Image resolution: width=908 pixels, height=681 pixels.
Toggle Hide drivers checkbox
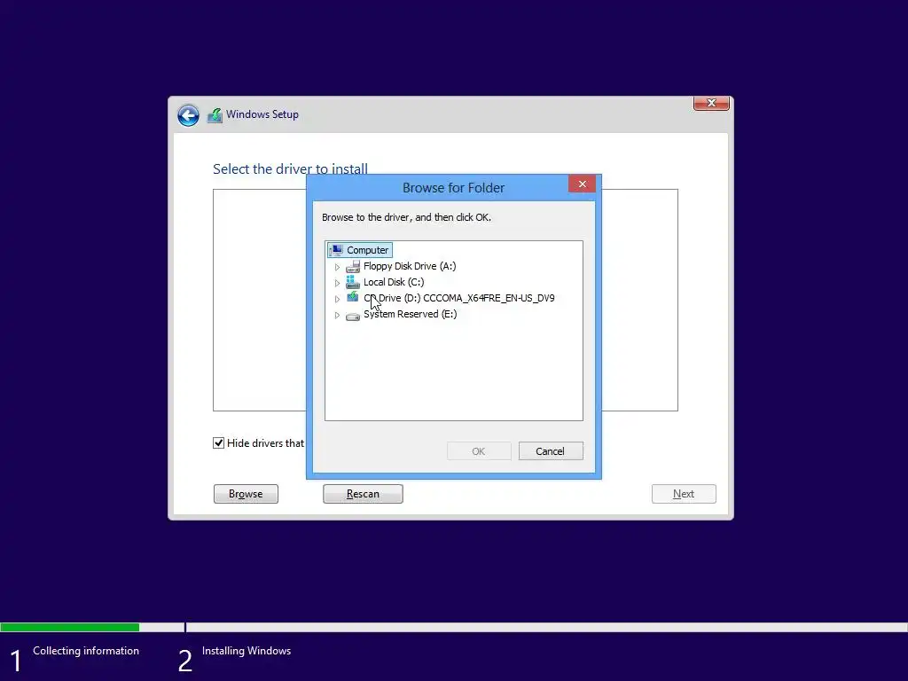click(218, 443)
